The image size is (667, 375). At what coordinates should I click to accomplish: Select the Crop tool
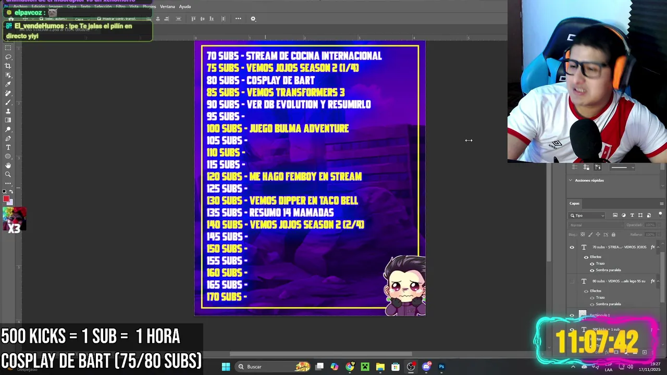pyautogui.click(x=8, y=66)
